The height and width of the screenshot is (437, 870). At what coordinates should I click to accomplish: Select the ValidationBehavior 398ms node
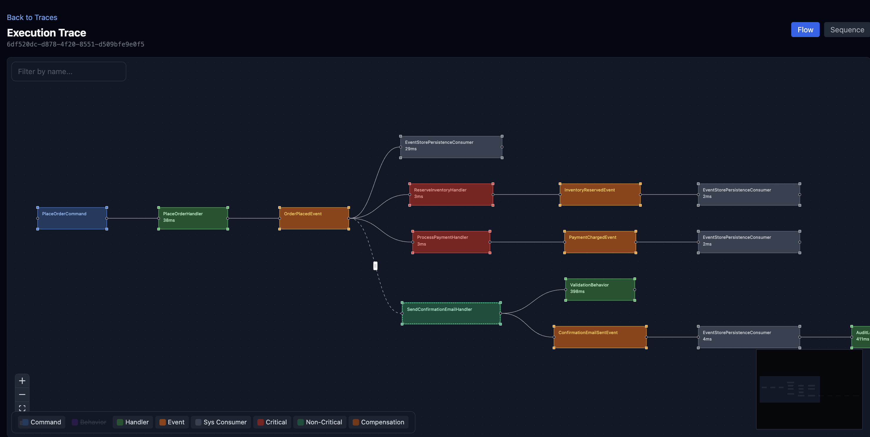600,289
